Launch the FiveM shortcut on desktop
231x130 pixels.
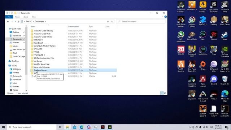click(x=181, y=66)
